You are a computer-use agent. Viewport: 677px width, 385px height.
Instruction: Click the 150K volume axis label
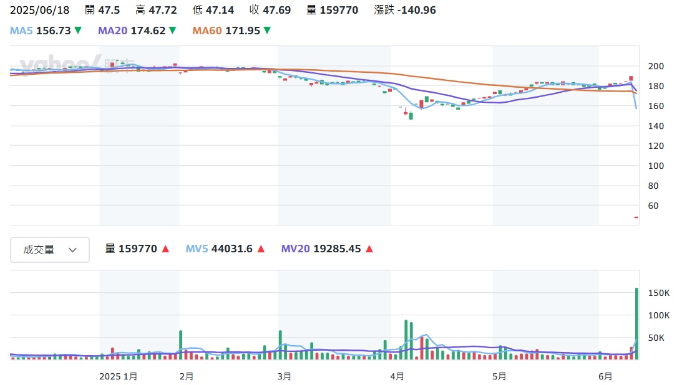(659, 293)
